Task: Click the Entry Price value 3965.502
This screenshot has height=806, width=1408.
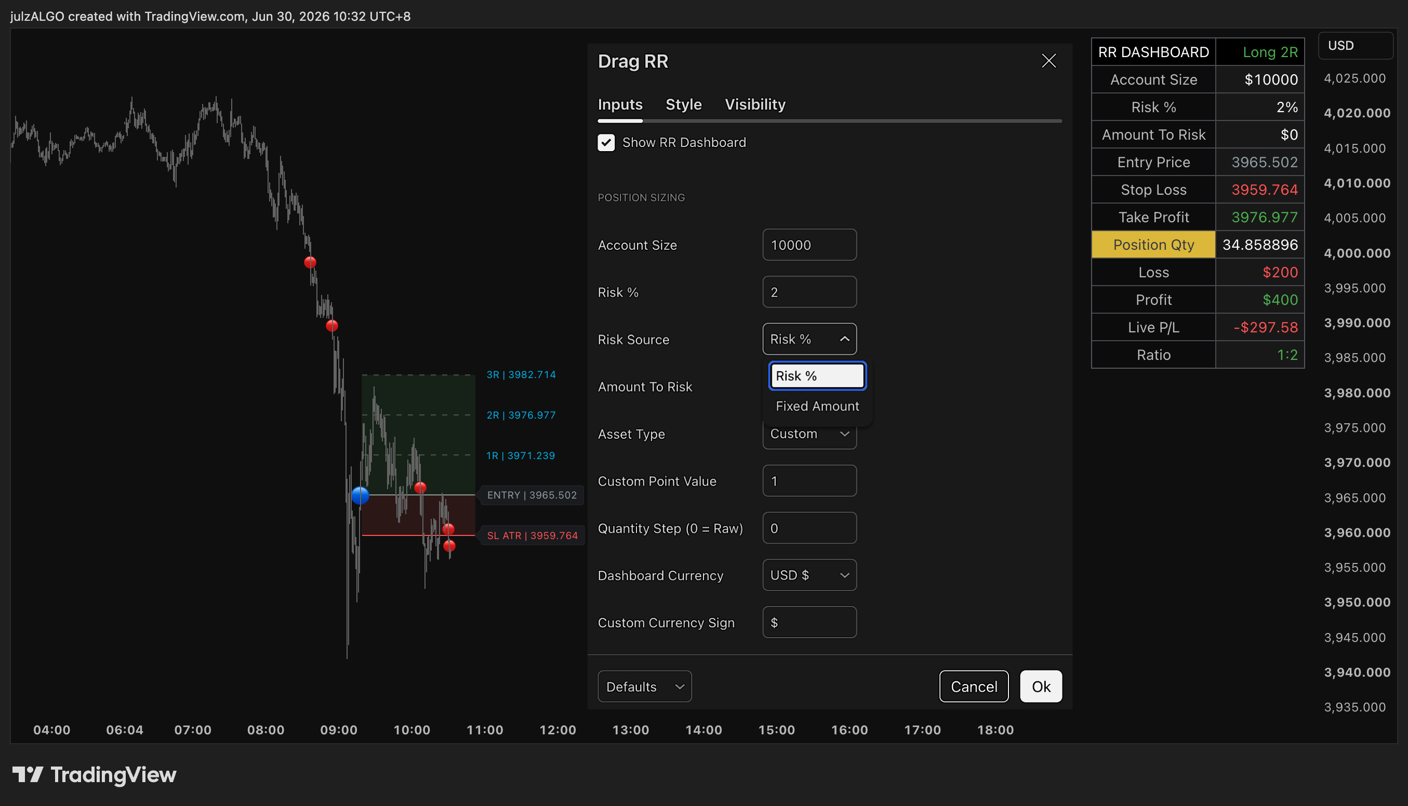Action: click(x=1265, y=162)
